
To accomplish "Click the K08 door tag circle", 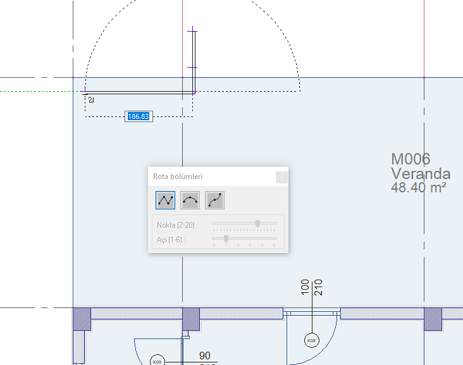I will point(312,341).
